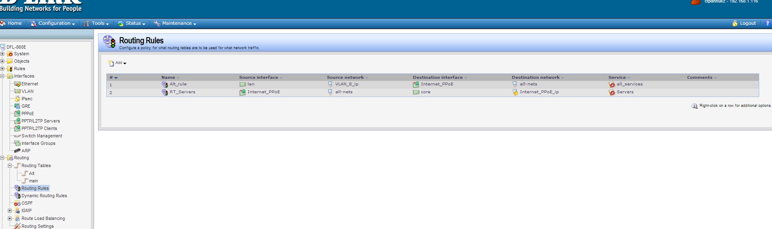Open Interface Groups tree item

tap(38, 143)
